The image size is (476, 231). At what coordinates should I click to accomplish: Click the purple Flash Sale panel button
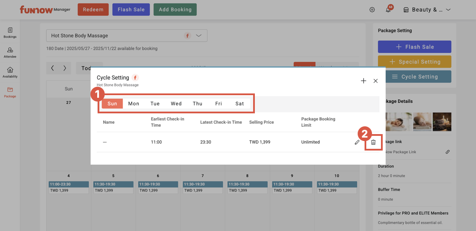(x=414, y=47)
